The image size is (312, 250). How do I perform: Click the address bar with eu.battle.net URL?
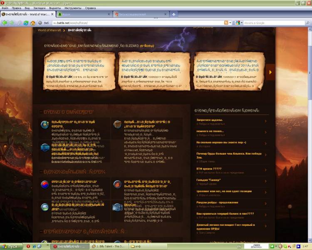click(138, 23)
